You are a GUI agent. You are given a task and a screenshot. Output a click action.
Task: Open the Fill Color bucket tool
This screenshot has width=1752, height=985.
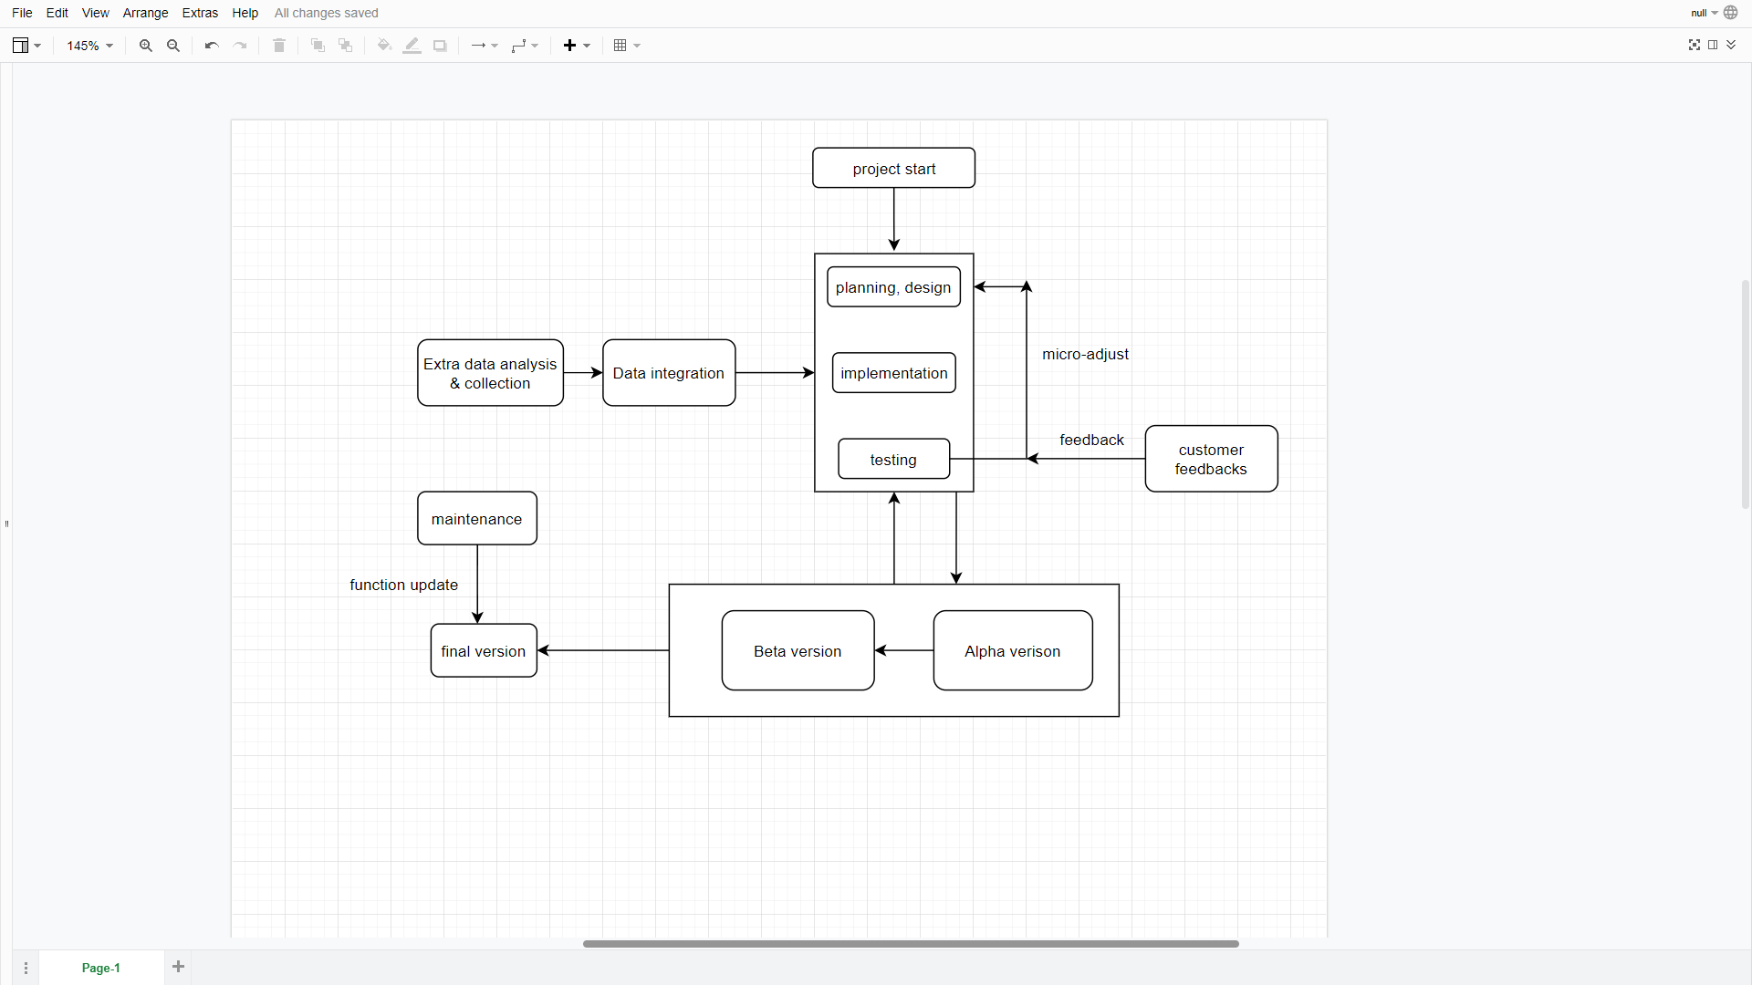[384, 46]
